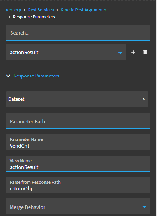The width and height of the screenshot is (157, 216).
Task: Click the Response Parameters section header
Action: [x=36, y=76]
